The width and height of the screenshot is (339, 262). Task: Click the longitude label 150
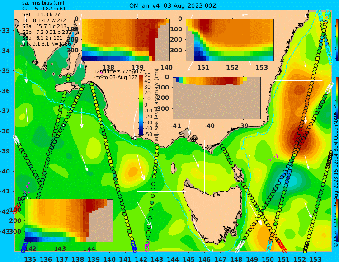point(268,259)
